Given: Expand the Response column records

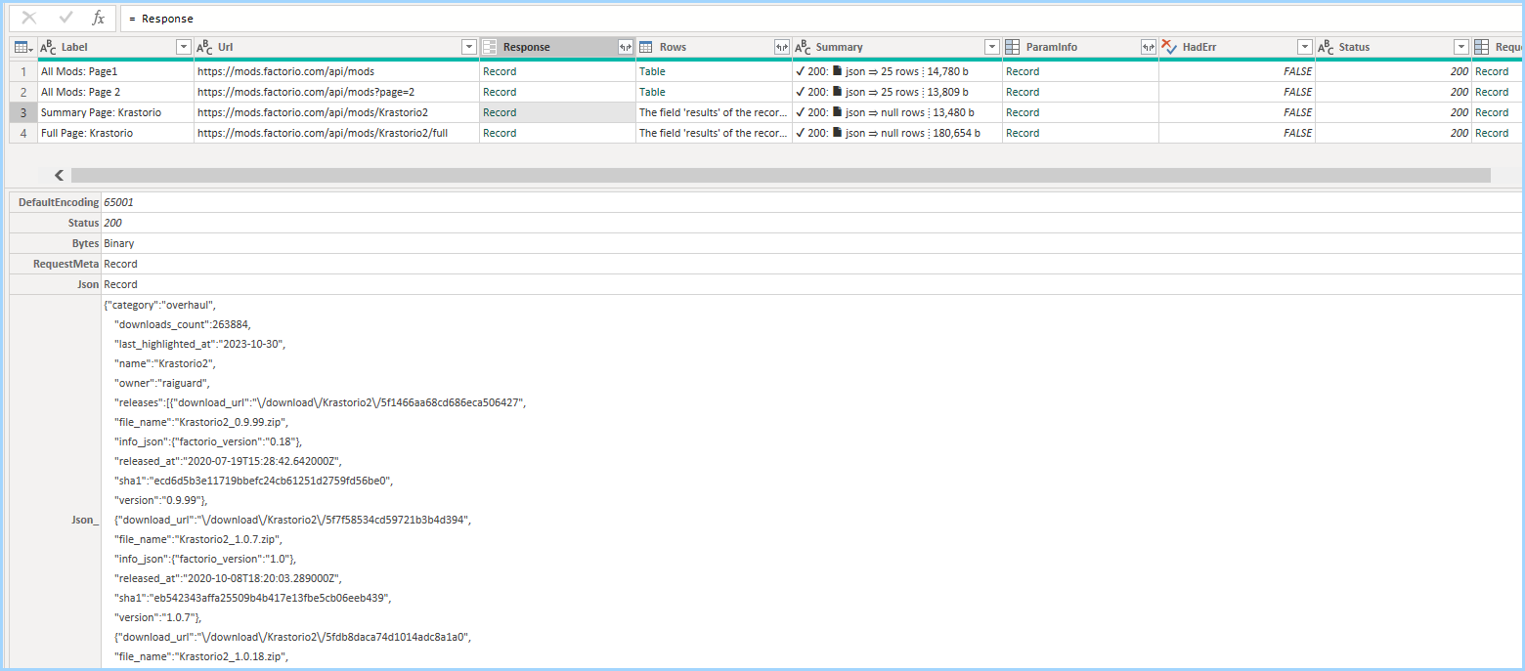Looking at the screenshot, I should tap(625, 47).
